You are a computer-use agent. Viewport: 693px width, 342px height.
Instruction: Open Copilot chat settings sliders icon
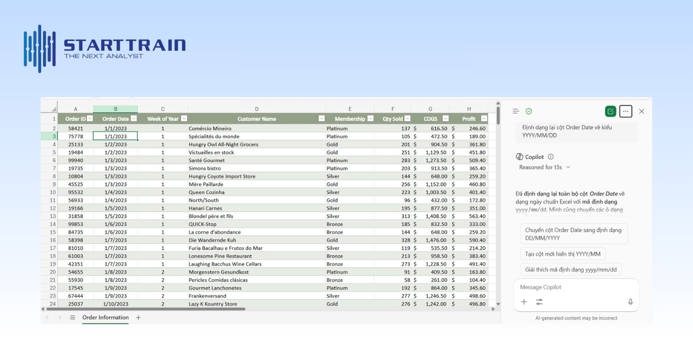(539, 302)
